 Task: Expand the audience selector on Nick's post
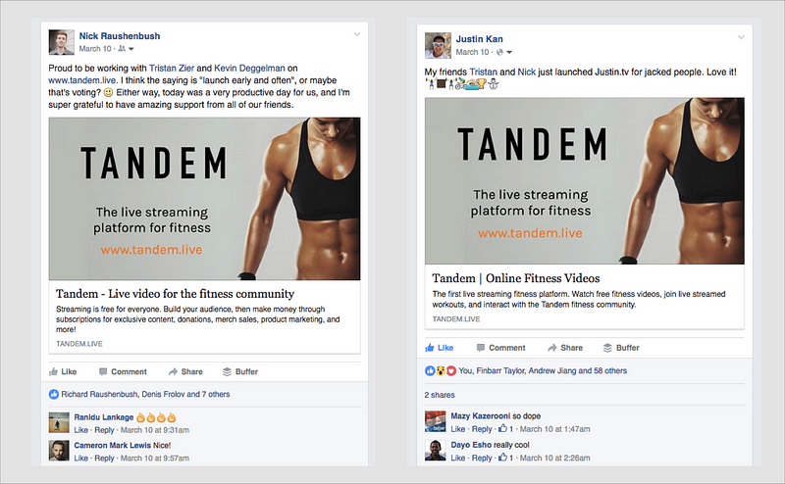[126, 49]
